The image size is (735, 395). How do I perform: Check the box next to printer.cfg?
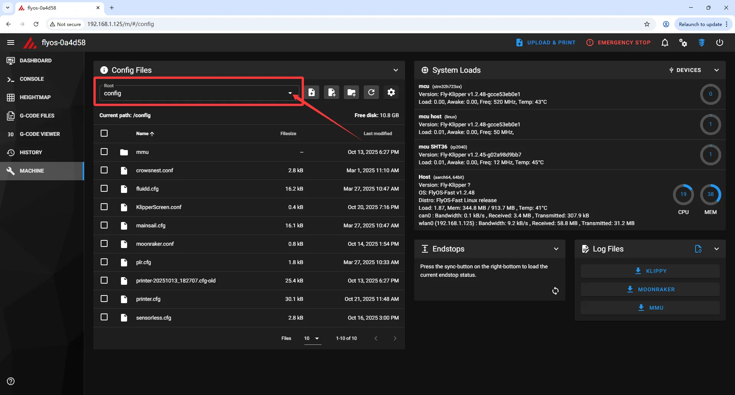point(104,299)
